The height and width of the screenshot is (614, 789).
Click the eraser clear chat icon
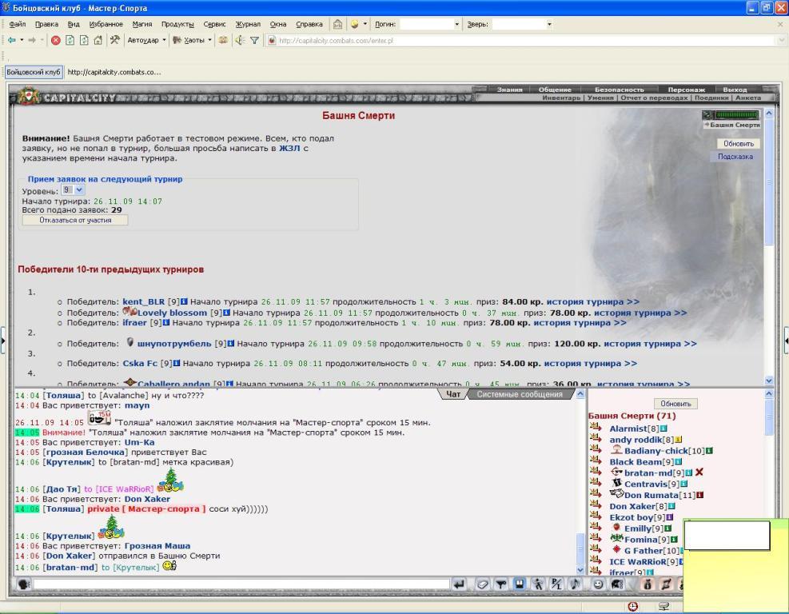coord(483,584)
